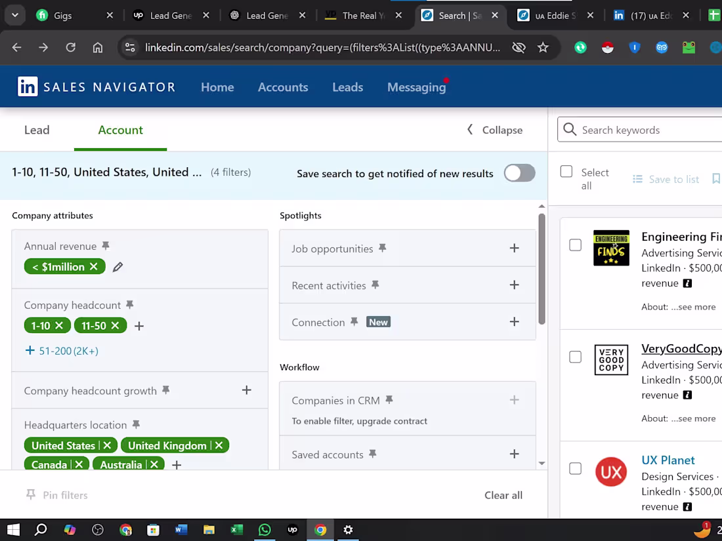Open Home in Sales Navigator menu
This screenshot has height=541, width=722.
[x=217, y=87]
